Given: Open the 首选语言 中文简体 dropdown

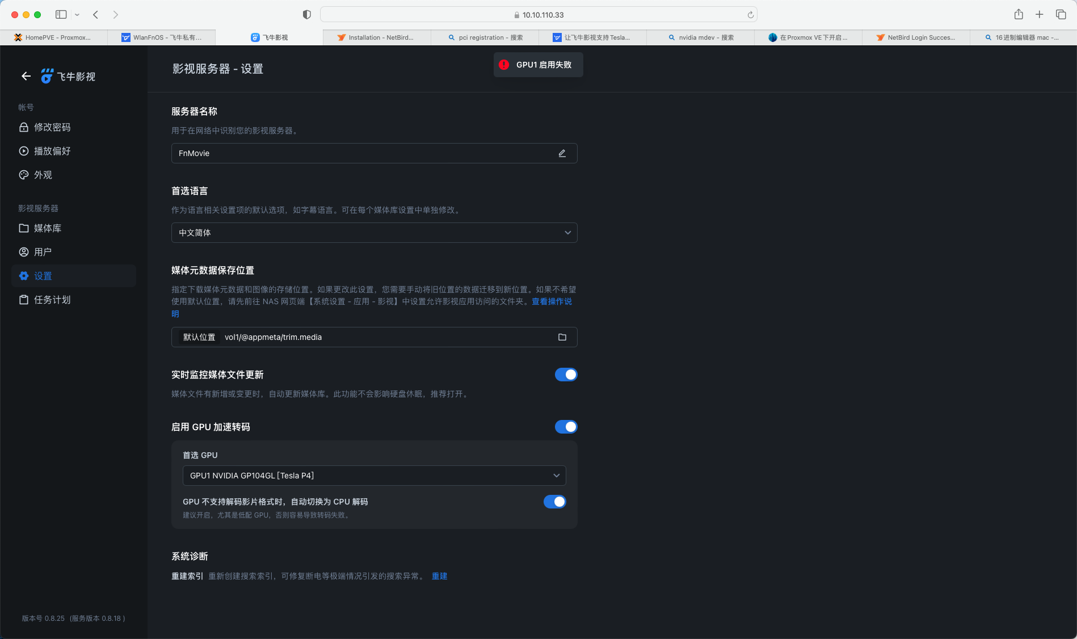Looking at the screenshot, I should (x=374, y=233).
